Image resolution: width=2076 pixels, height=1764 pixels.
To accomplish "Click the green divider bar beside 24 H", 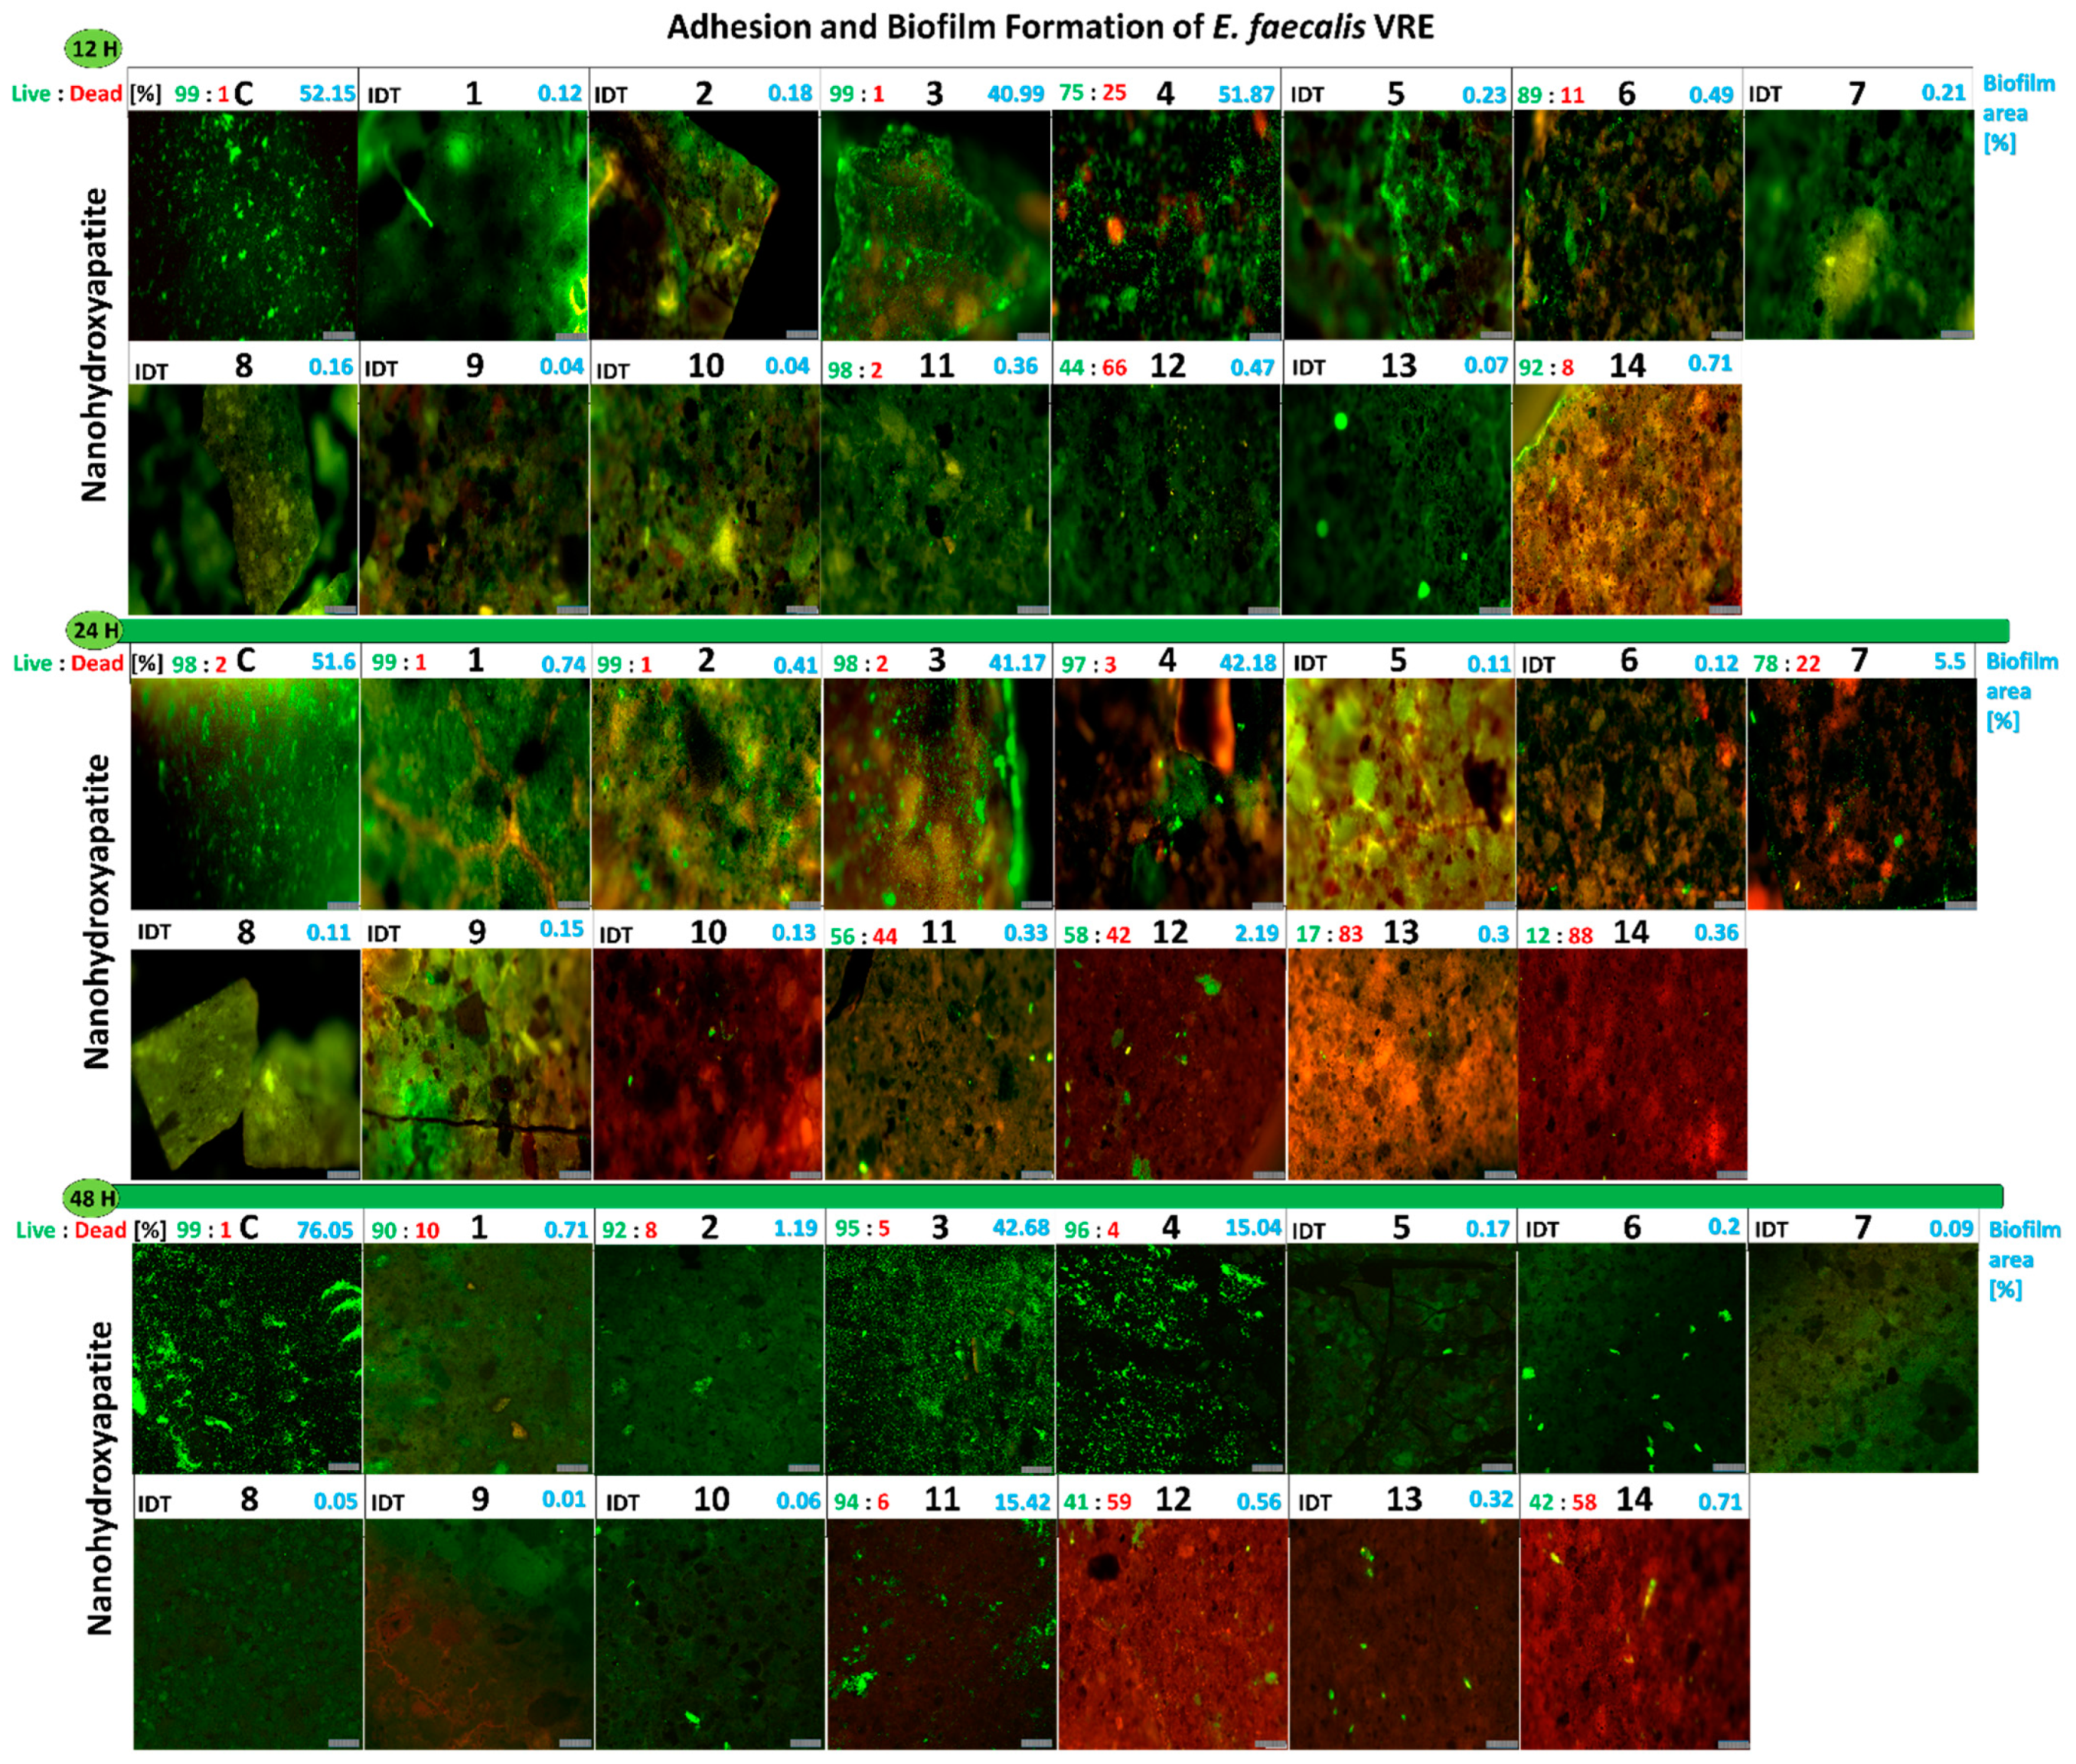I will 1060,630.
